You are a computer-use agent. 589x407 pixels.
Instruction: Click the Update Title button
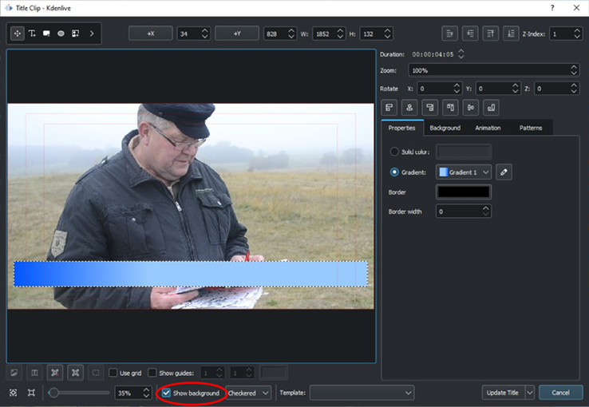pos(501,393)
